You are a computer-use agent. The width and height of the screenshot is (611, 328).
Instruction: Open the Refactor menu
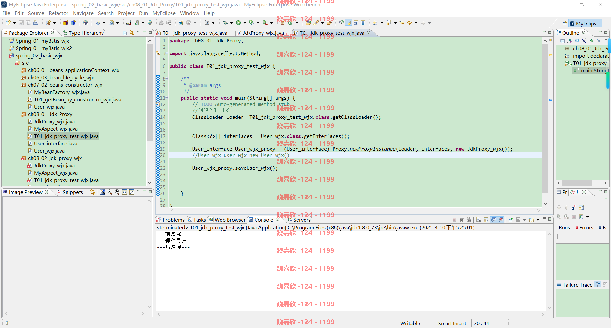pos(58,13)
